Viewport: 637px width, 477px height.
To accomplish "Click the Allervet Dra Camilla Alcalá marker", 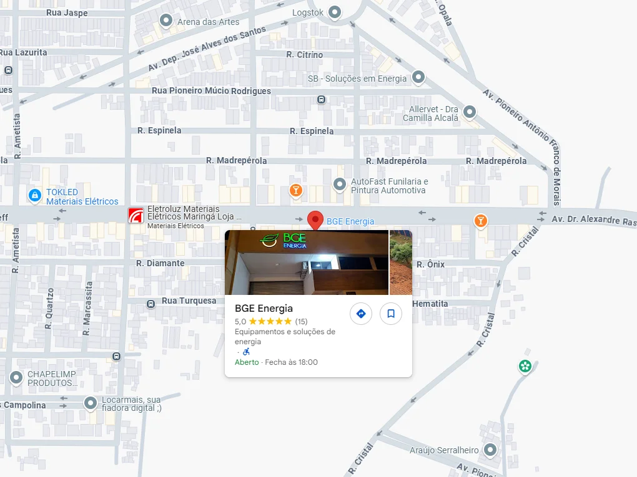I will [x=470, y=112].
